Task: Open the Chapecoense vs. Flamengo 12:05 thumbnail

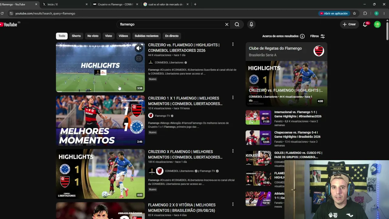Action: click(x=258, y=138)
